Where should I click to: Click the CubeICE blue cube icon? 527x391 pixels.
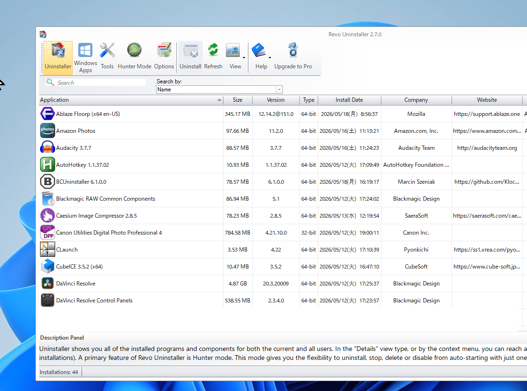(x=48, y=266)
